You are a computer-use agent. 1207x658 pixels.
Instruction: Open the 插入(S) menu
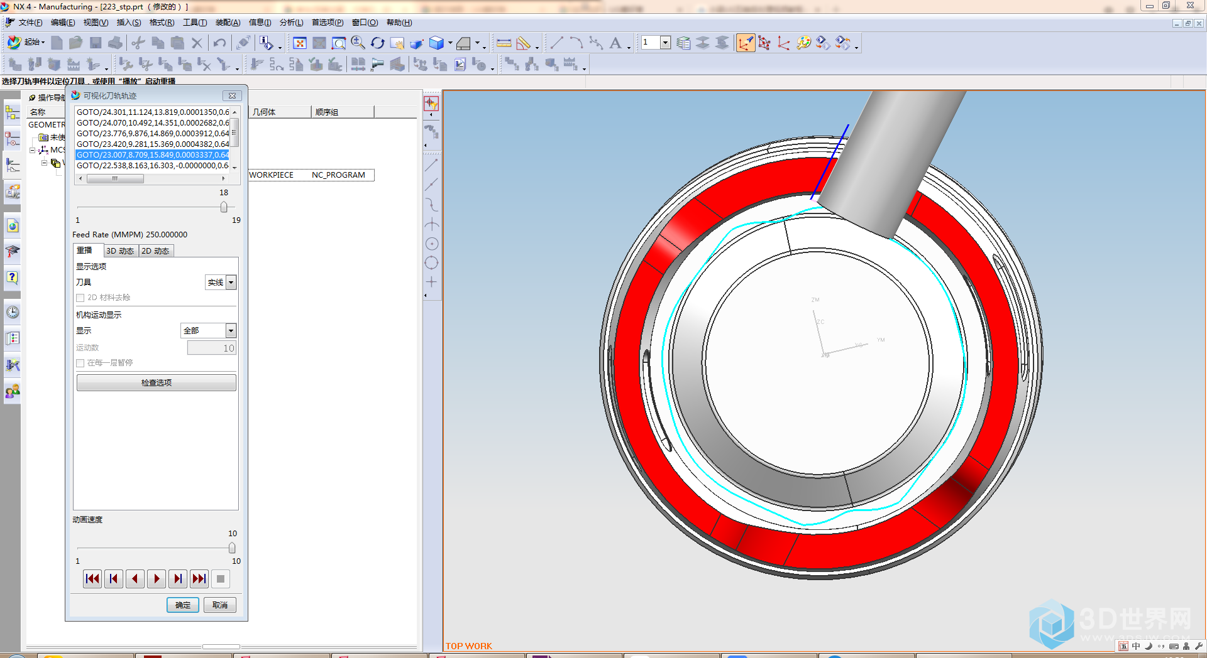[x=129, y=23]
